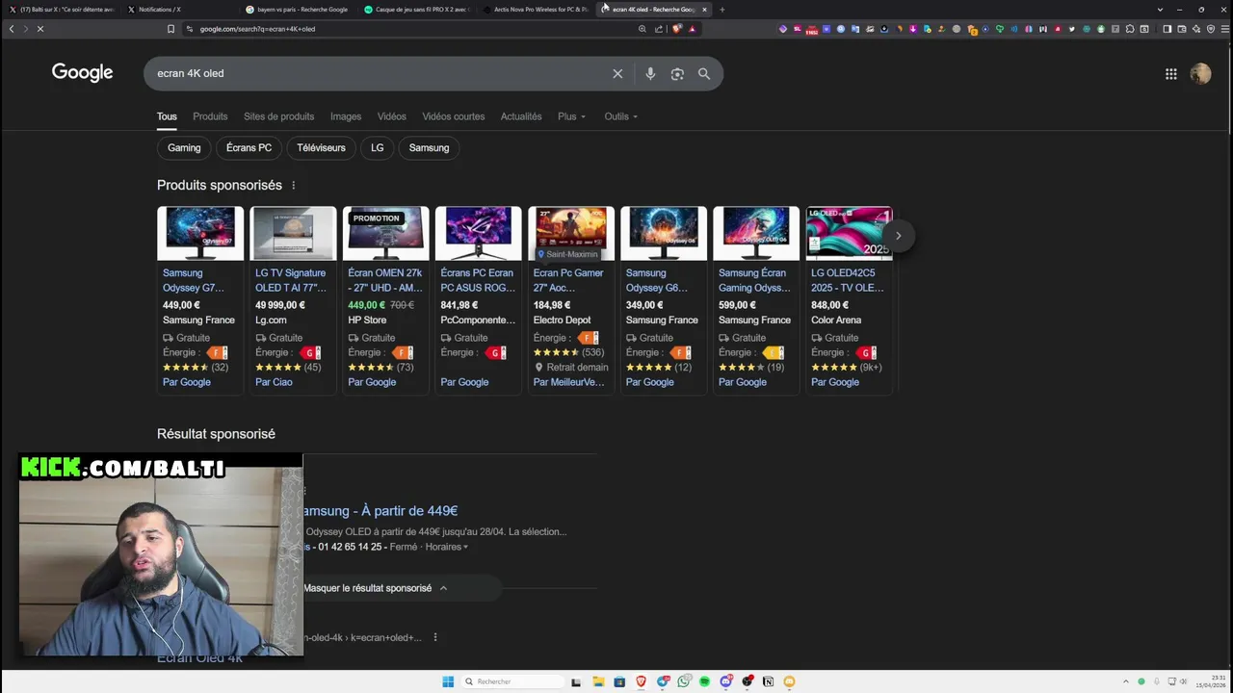Open the browser tab list dropdown arrow

(x=1160, y=10)
